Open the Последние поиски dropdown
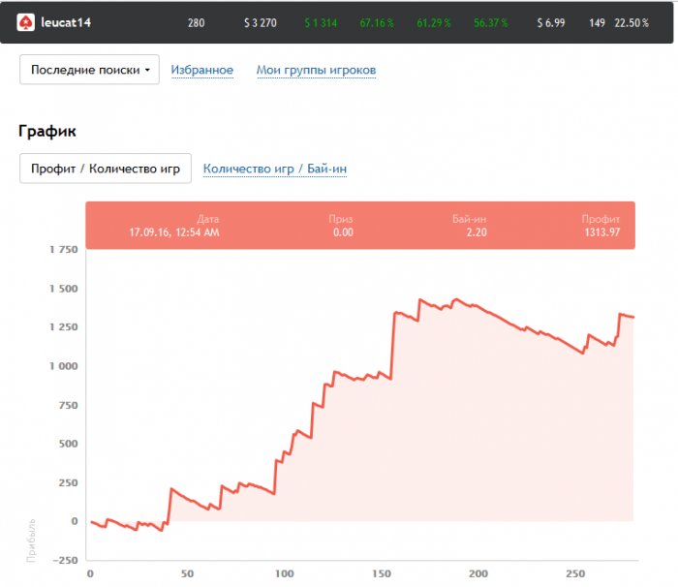The height and width of the screenshot is (587, 678). (x=89, y=71)
